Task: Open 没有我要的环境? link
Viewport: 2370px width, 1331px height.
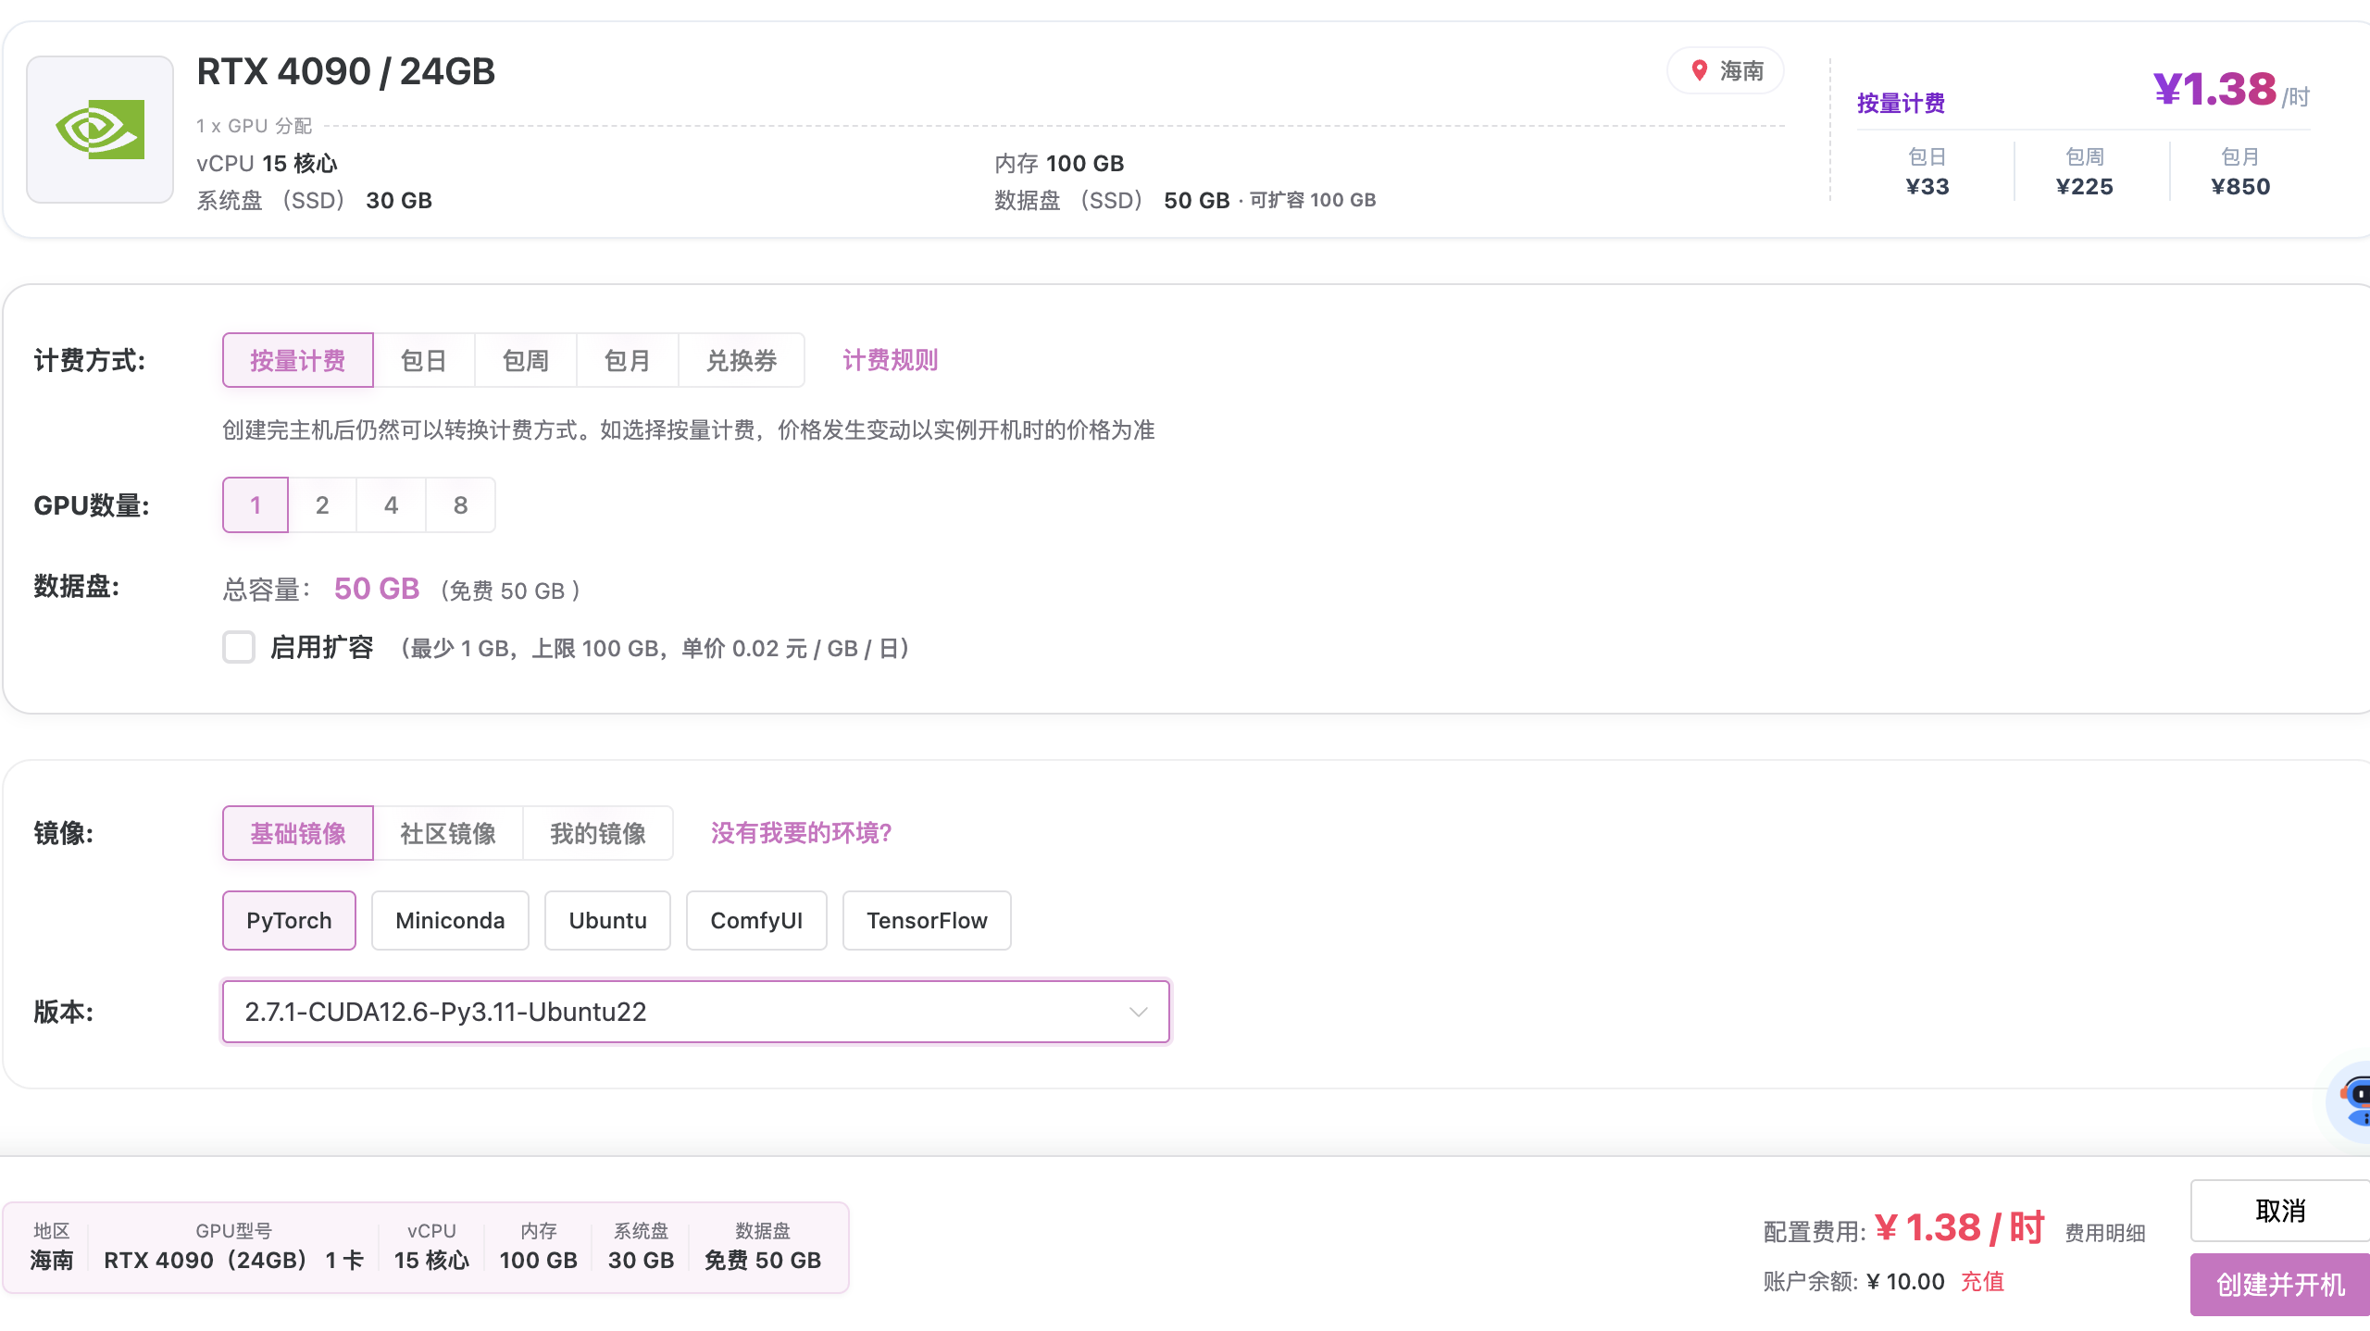Action: coord(802,833)
